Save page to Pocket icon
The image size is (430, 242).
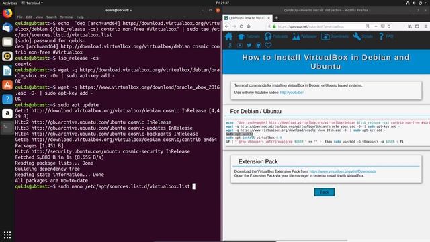382,26
